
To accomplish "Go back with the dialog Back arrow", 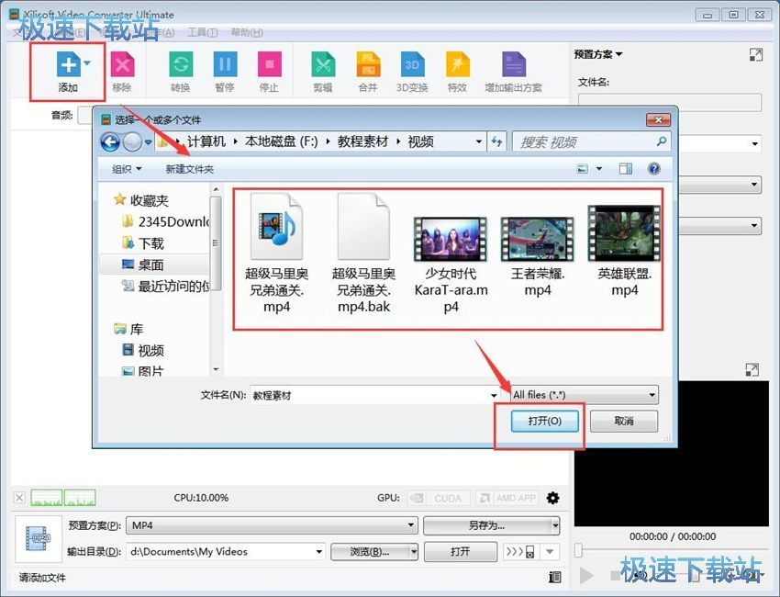I will [110, 142].
